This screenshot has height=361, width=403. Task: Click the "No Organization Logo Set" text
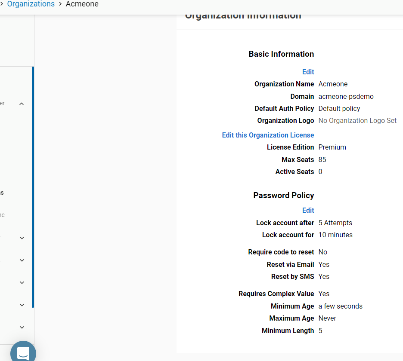click(x=357, y=121)
